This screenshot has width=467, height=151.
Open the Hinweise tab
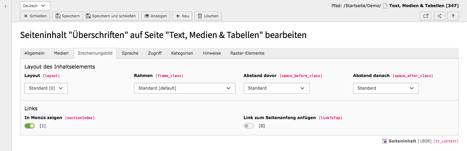pyautogui.click(x=212, y=53)
